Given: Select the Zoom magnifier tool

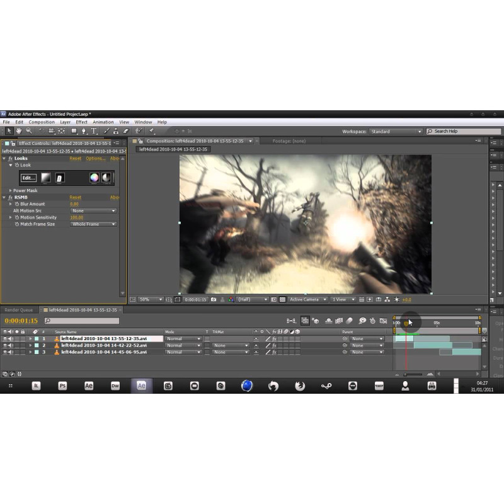Looking at the screenshot, I should 29,131.
